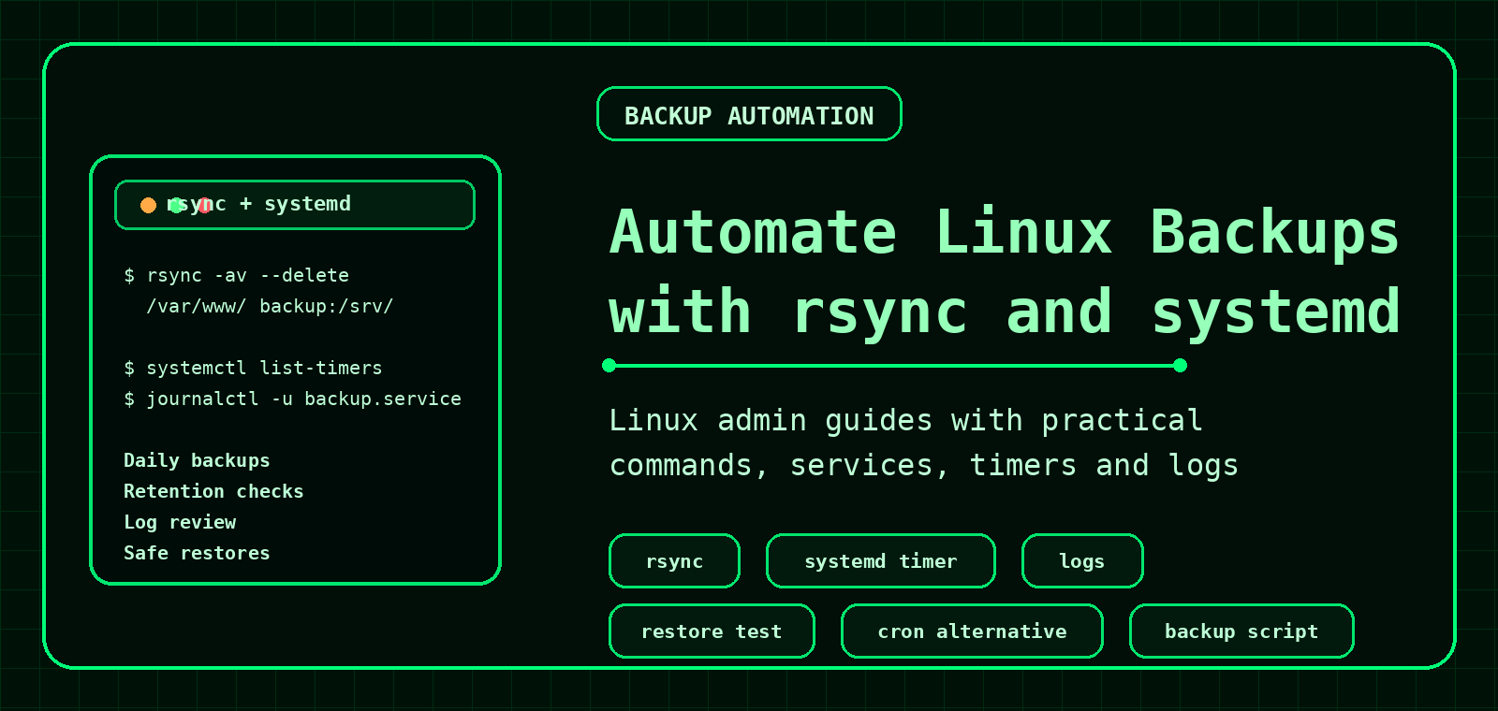
Task: Open the restore test tag
Action: [x=712, y=631]
